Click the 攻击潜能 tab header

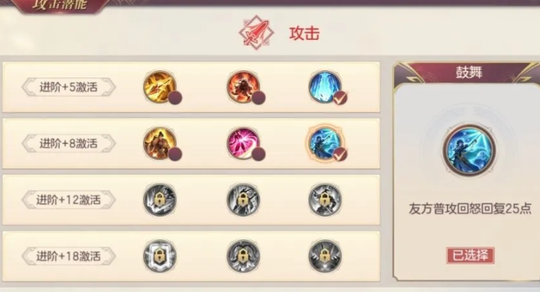coord(59,6)
